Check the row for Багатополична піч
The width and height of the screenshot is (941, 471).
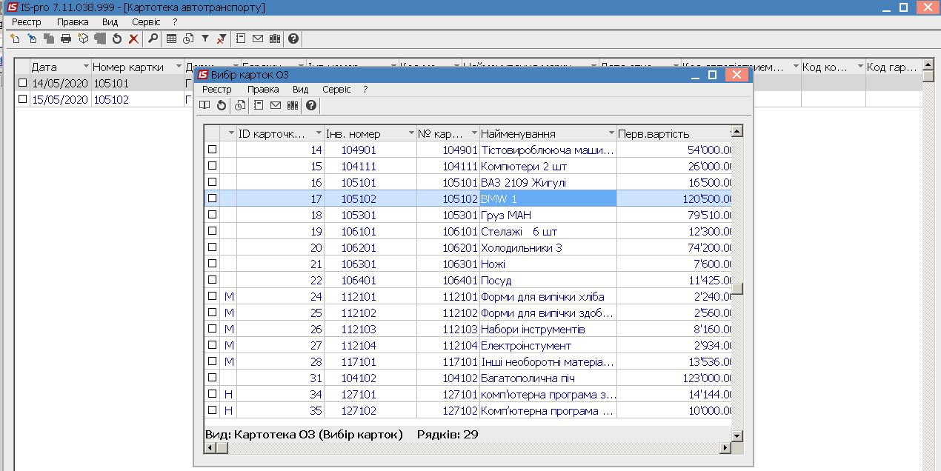(x=212, y=378)
